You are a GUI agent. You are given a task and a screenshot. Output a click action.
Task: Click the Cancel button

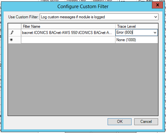146,122
